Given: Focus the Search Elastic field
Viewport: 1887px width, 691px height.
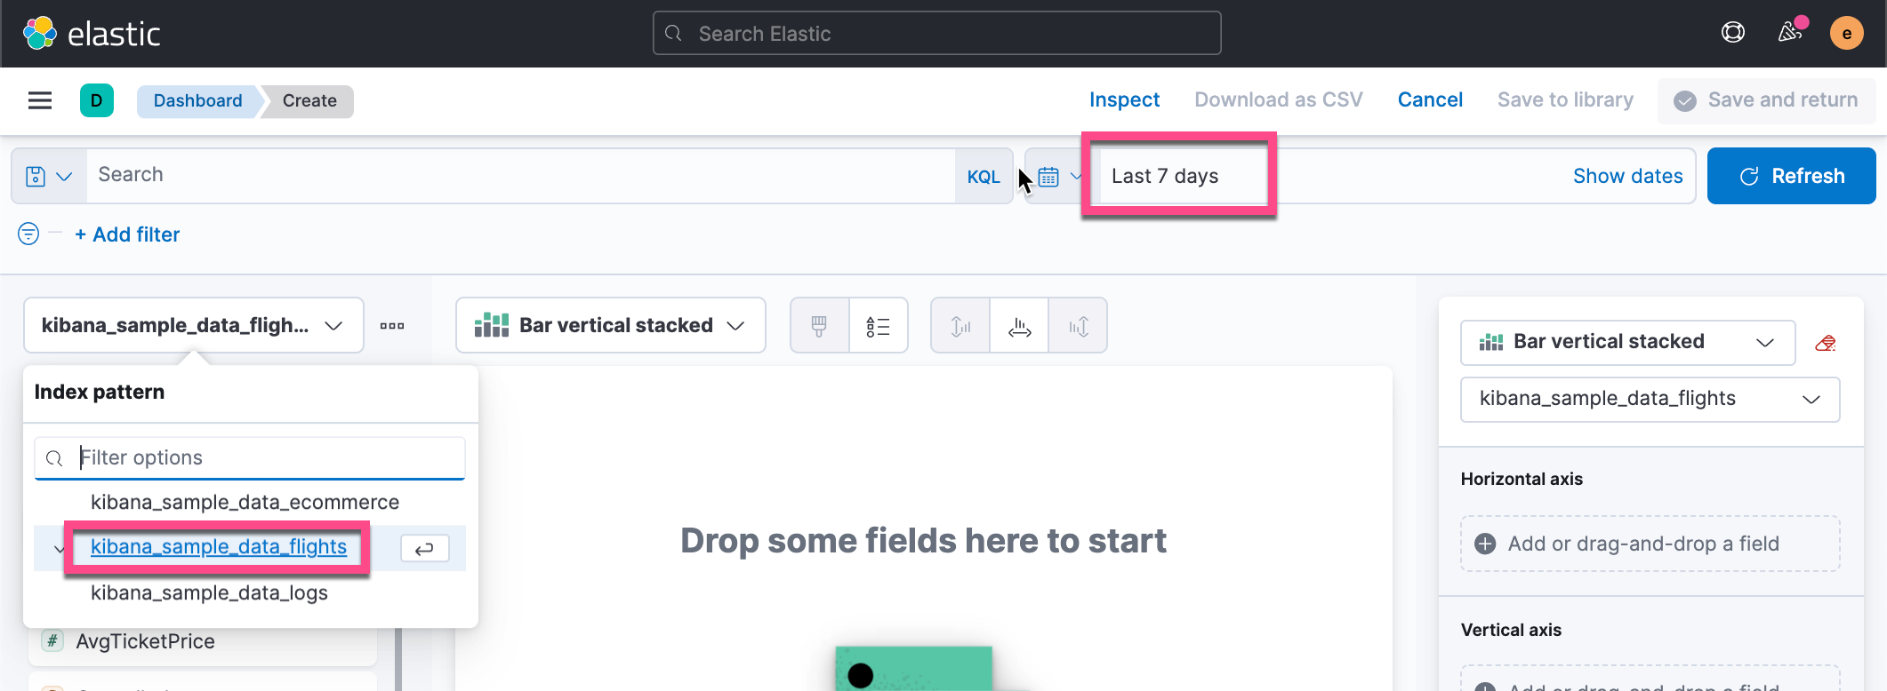Looking at the screenshot, I should click(936, 33).
